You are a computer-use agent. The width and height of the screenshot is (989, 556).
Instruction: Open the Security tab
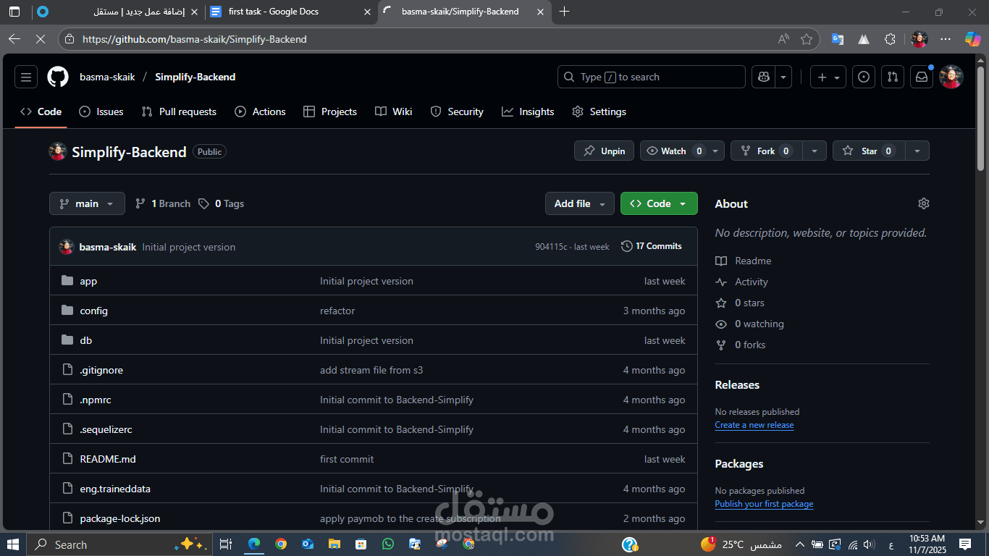457,111
